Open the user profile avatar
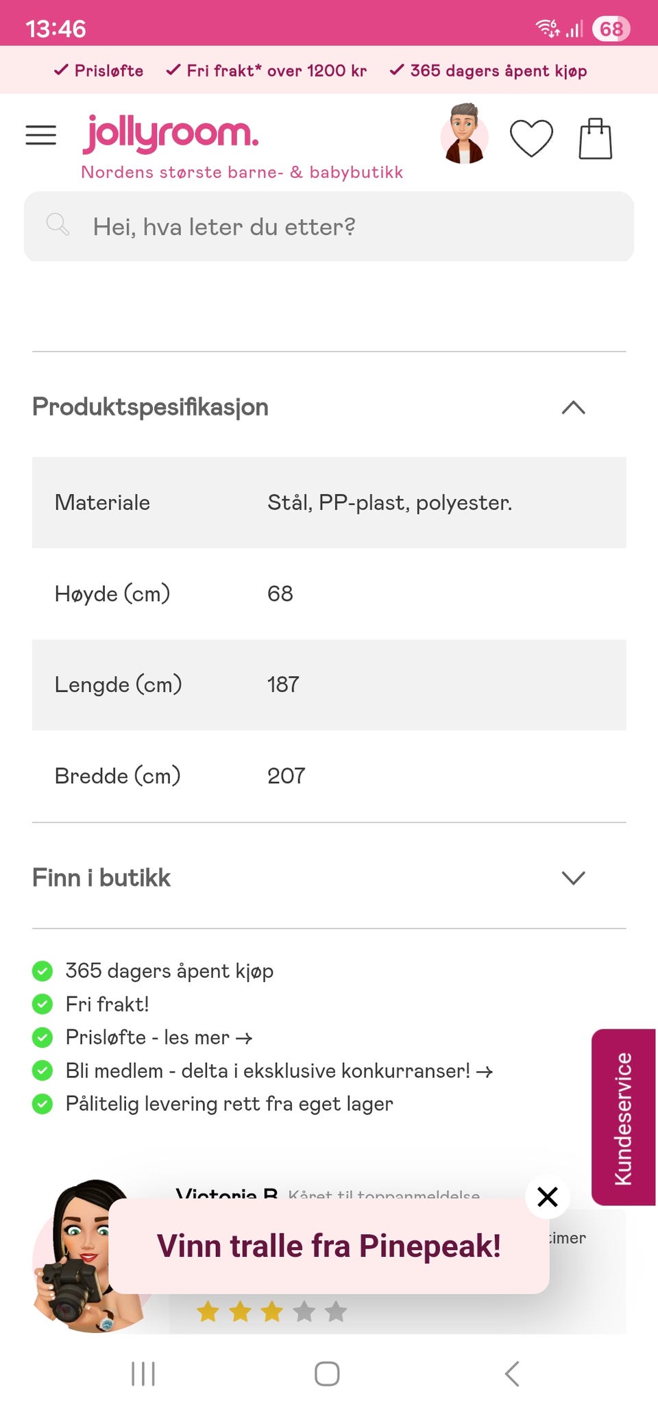This screenshot has height=1411, width=658. (x=464, y=135)
